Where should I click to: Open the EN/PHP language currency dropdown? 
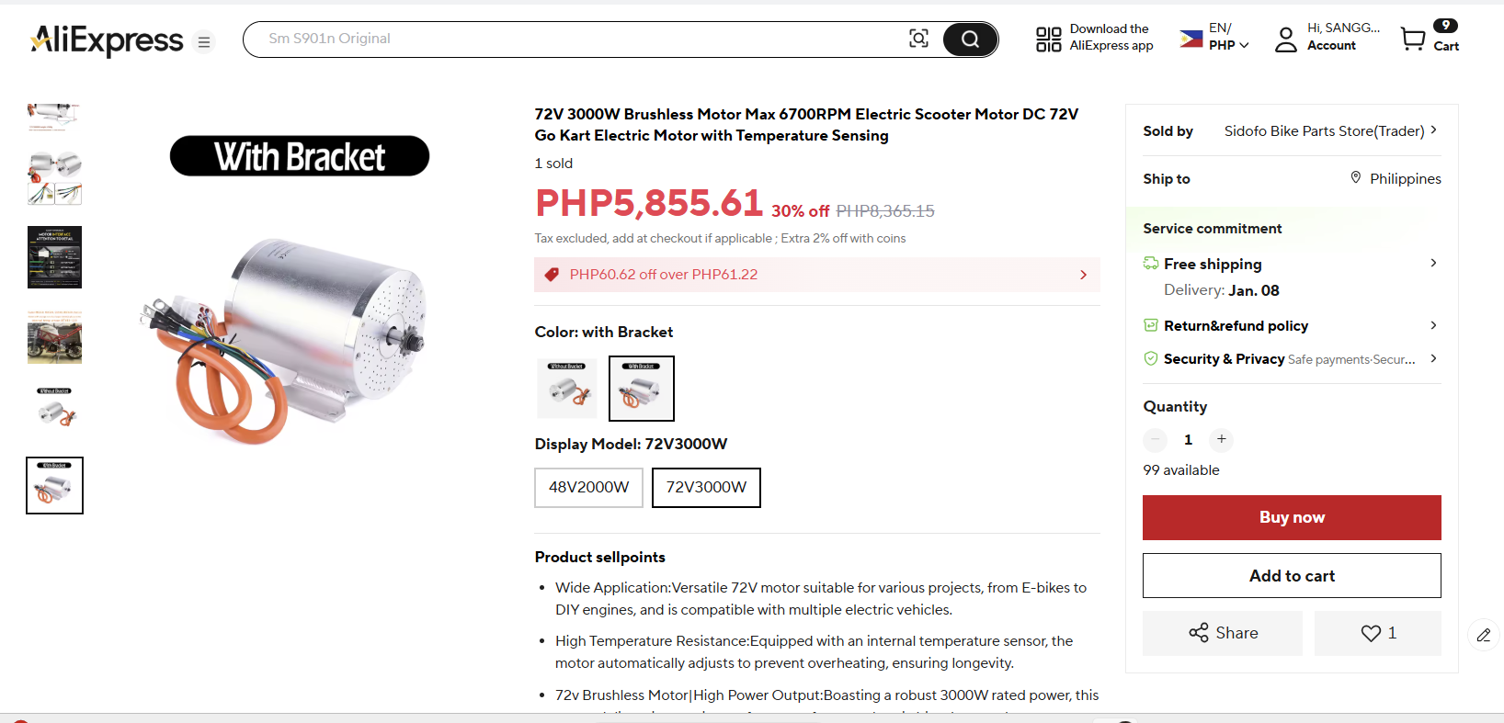(1214, 38)
